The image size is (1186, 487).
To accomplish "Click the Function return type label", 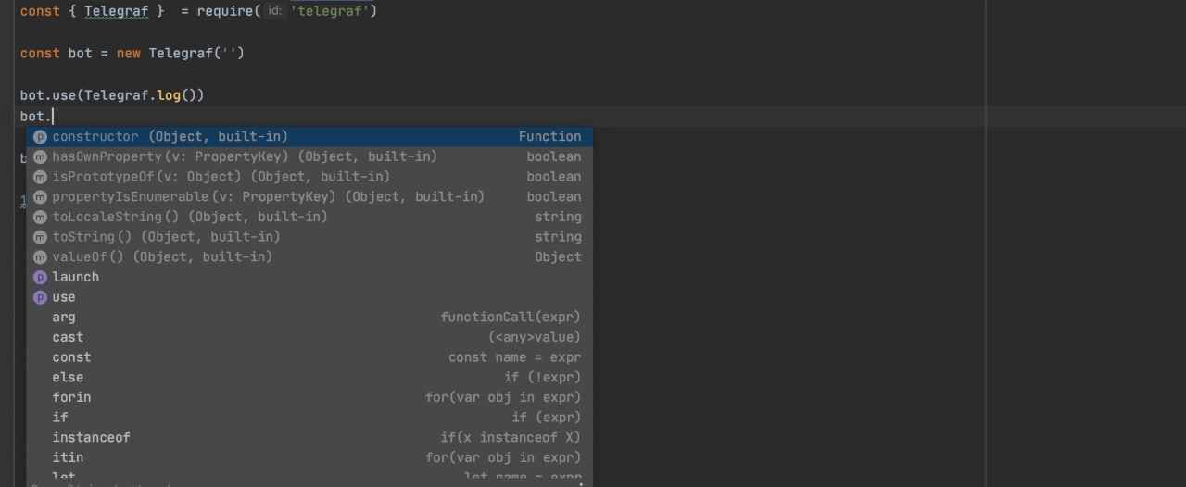I will 549,136.
